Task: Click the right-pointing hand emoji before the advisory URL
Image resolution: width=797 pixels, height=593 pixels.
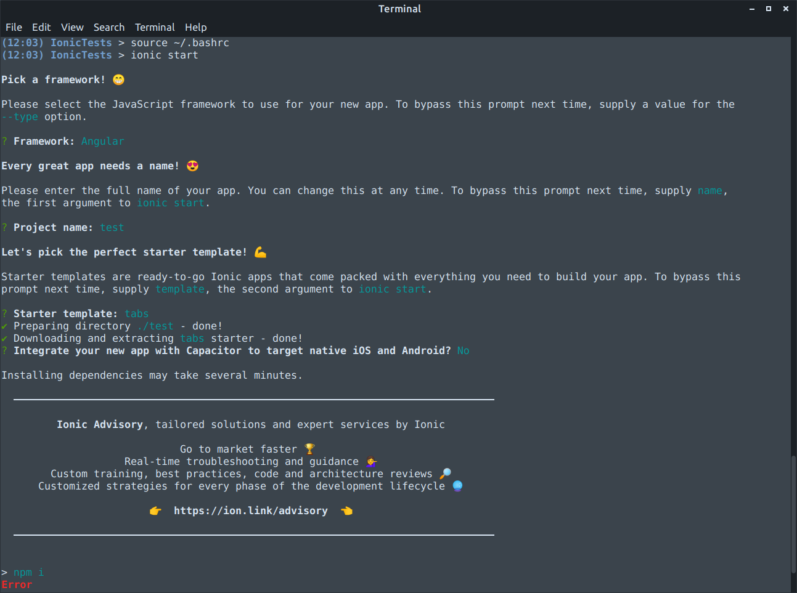Action: 155,510
